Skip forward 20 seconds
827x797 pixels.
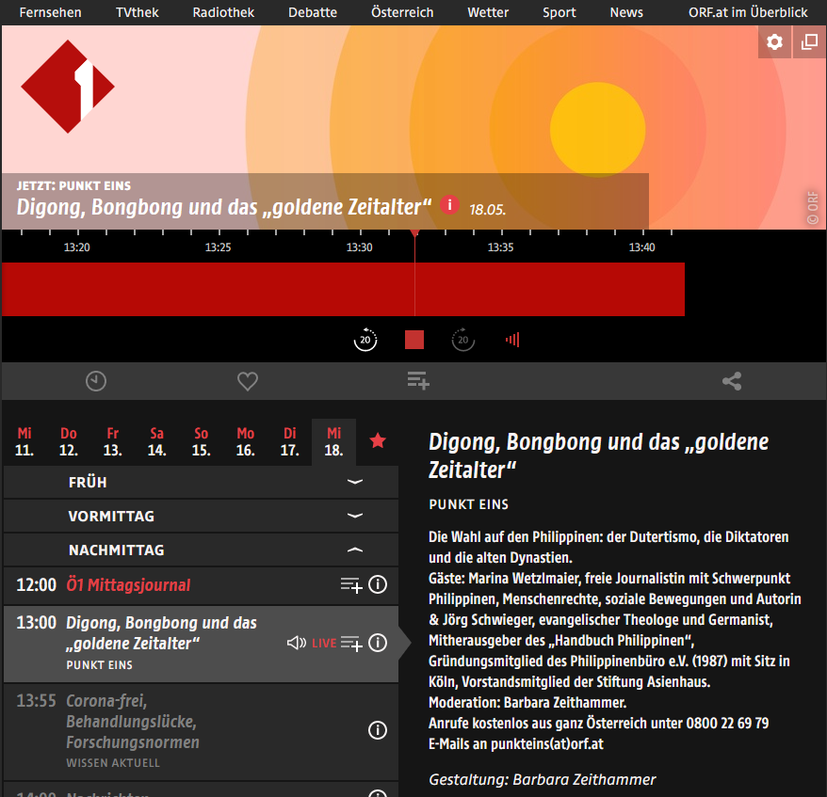coord(463,340)
